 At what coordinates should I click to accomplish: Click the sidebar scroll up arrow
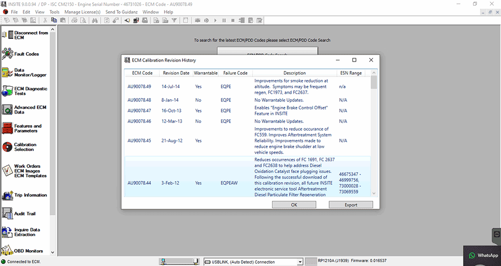(53, 29)
